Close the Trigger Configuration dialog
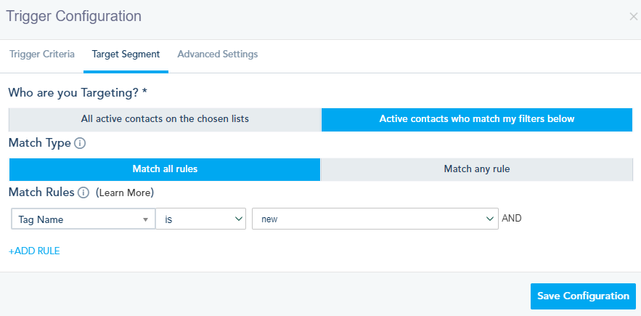The height and width of the screenshot is (316, 641). click(633, 16)
